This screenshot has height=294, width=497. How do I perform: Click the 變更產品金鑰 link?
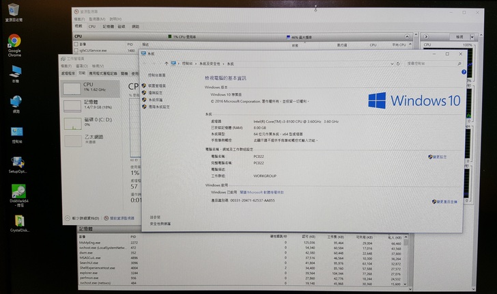click(447, 202)
